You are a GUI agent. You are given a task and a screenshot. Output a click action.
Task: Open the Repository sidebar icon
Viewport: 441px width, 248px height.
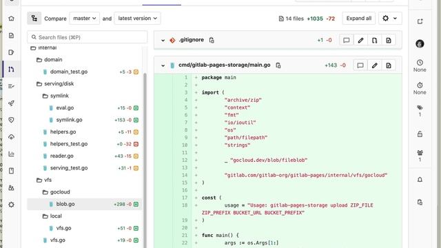[x=11, y=35]
